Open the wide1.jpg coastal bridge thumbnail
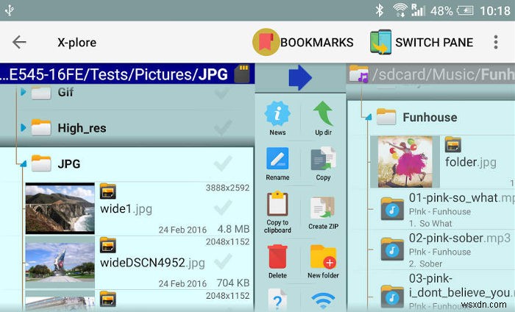515x312 pixels. click(x=60, y=208)
